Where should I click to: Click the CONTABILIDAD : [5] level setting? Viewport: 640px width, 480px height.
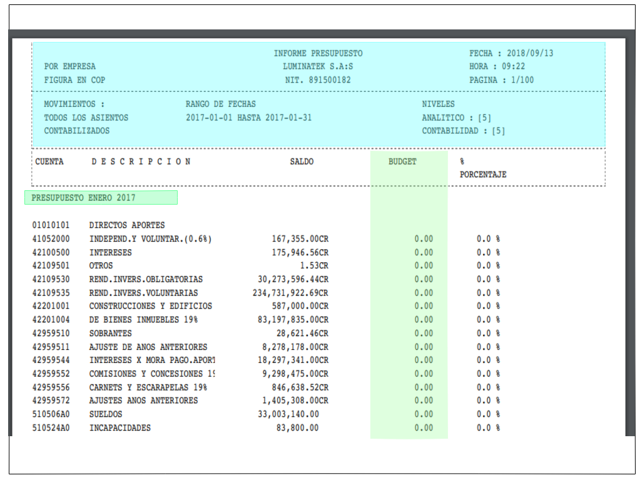(x=463, y=131)
